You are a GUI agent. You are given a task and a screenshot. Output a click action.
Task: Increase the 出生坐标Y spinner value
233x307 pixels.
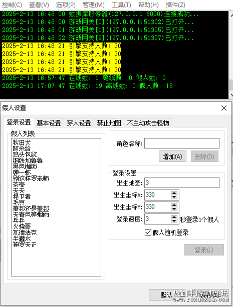click(x=174, y=204)
